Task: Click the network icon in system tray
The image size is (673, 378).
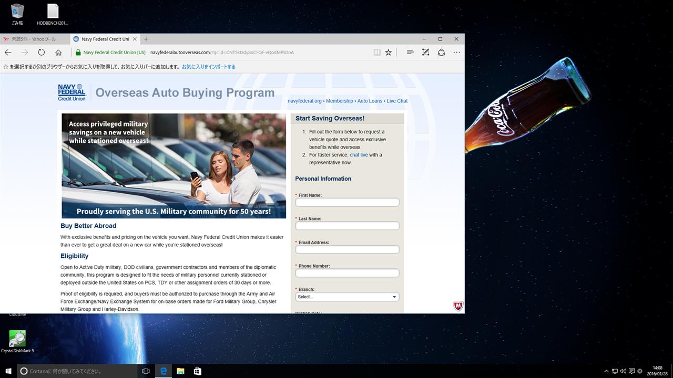Action: coord(615,371)
